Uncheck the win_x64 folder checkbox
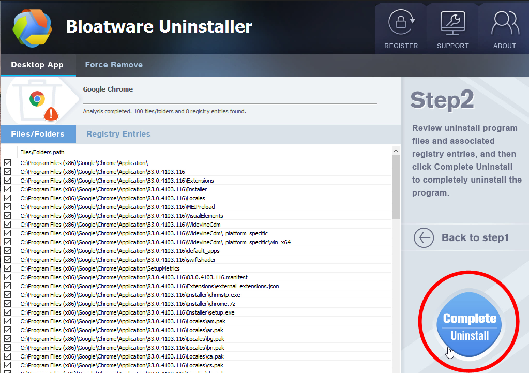 [7, 242]
